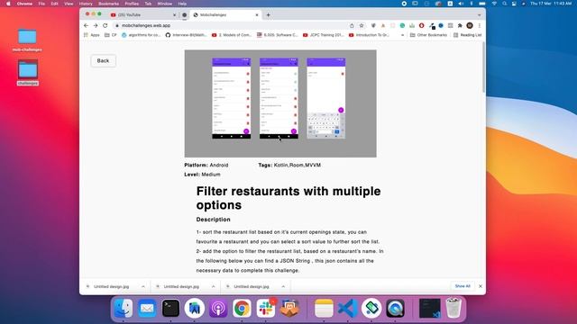Go back with the browser back arrow
The height and width of the screenshot is (324, 577).
tap(87, 25)
